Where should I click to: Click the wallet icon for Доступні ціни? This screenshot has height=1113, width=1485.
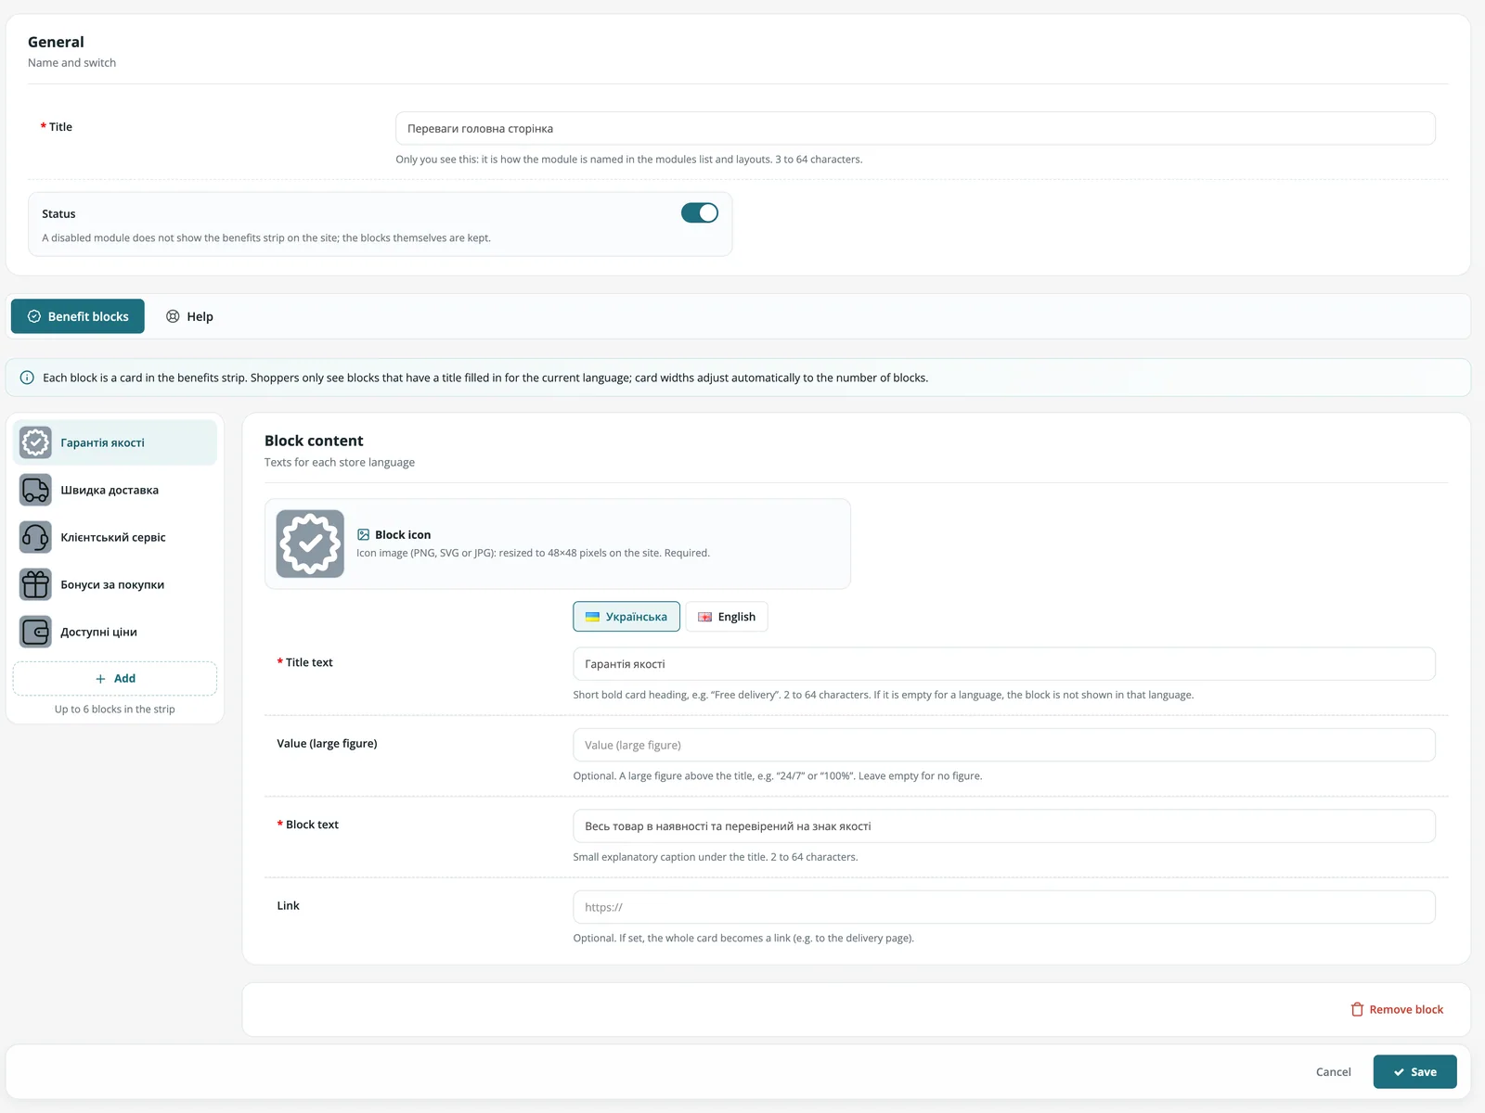coord(35,632)
